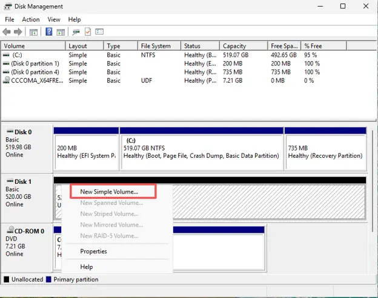Select the (C:) volume name cell

pyautogui.click(x=17, y=55)
